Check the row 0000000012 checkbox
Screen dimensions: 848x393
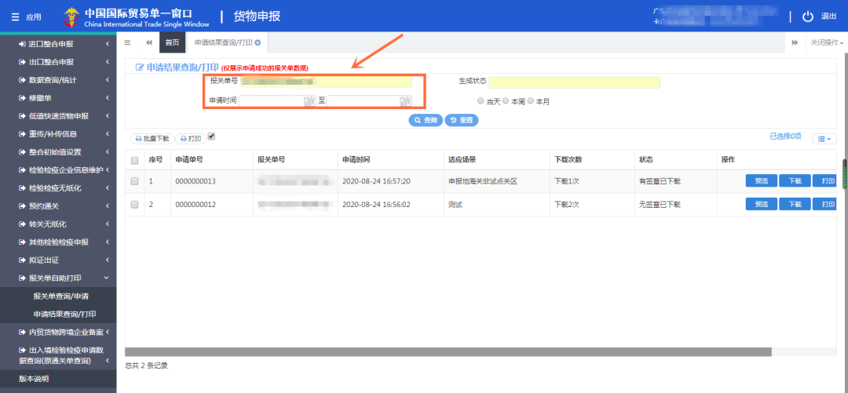click(135, 205)
